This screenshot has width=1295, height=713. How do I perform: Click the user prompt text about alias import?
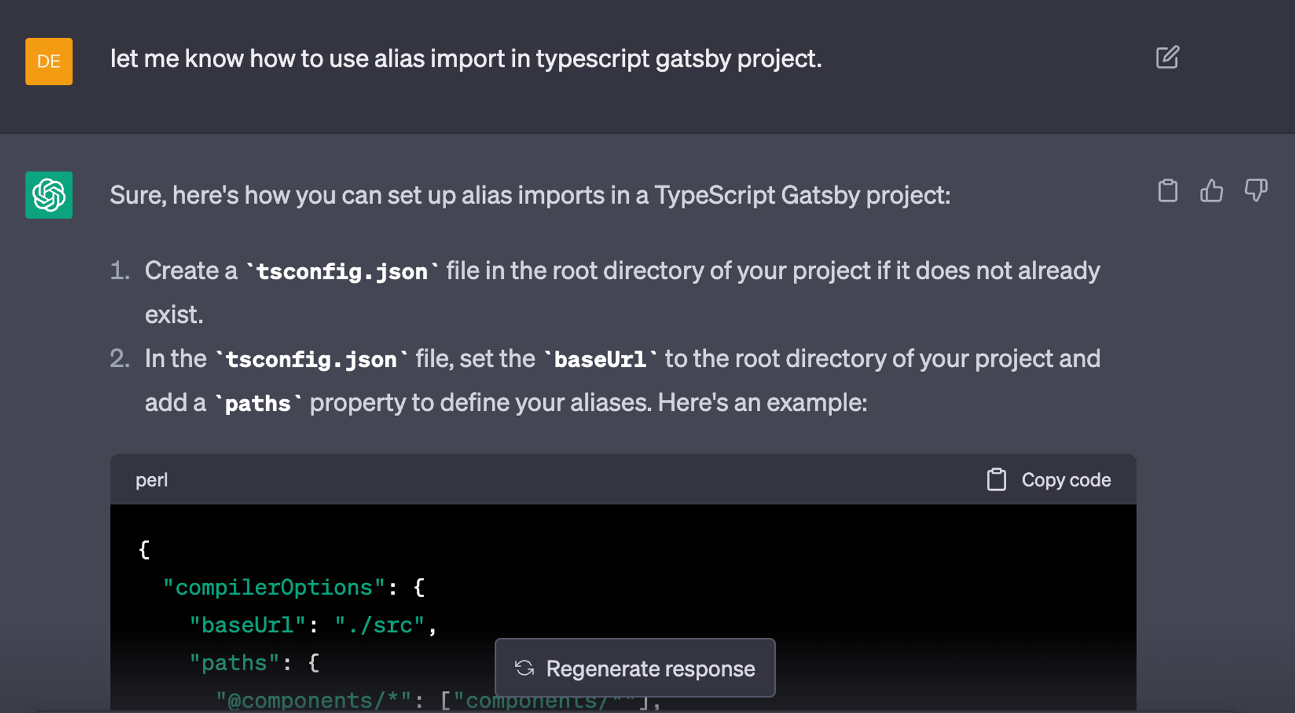pyautogui.click(x=466, y=59)
